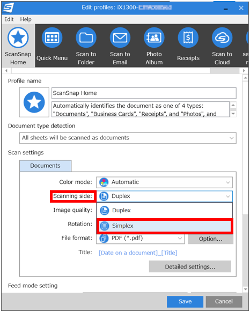250x312 pixels.
Task: Click the "Scanning side:" label
Action: pos(73,196)
